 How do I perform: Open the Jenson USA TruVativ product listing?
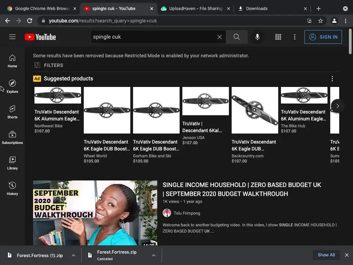[x=205, y=116]
